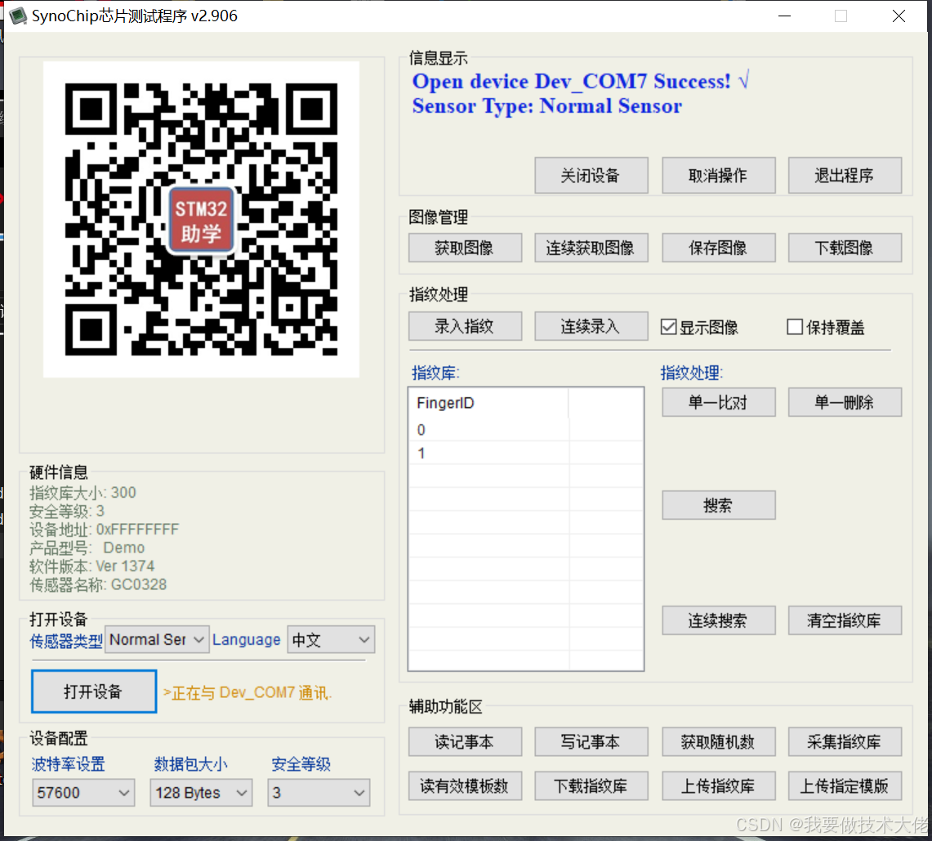Viewport: 932px width, 841px height.
Task: Click the Sensor Type: Normal Sensor text
Action: (546, 106)
